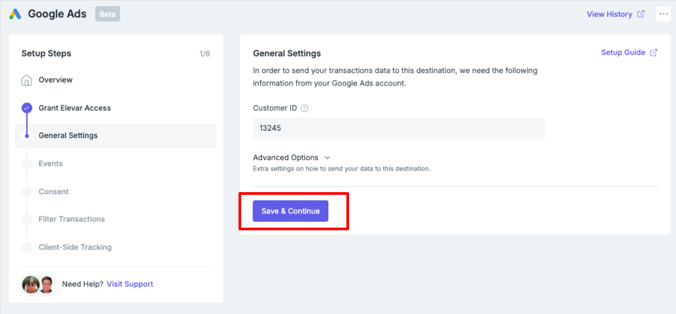Viewport: 676px width, 314px height.
Task: Expand the Advanced Options chevron
Action: pos(327,157)
